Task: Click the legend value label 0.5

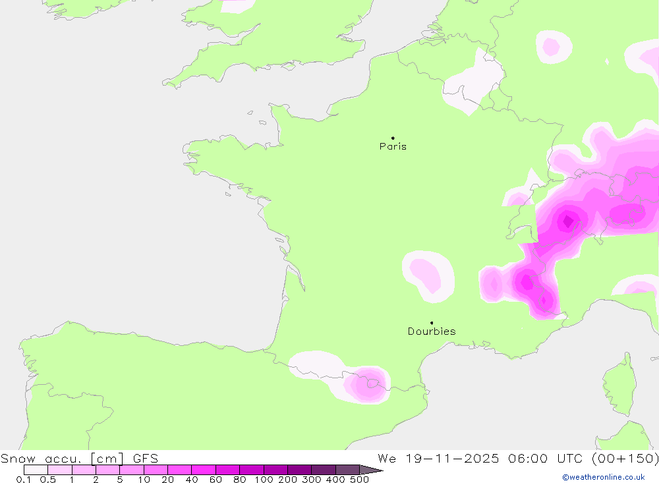Action: pos(48,479)
